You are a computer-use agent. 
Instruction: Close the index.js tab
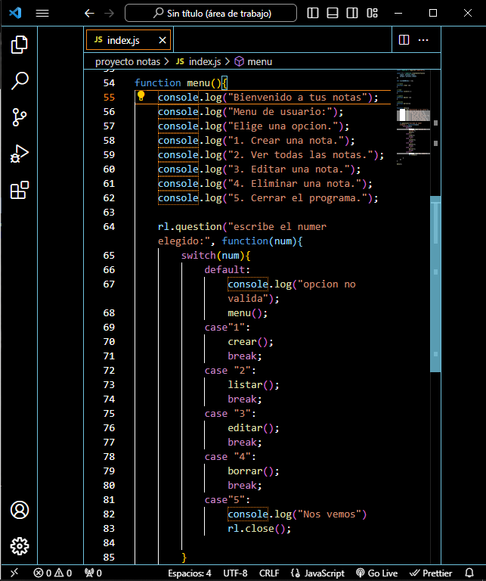(162, 40)
